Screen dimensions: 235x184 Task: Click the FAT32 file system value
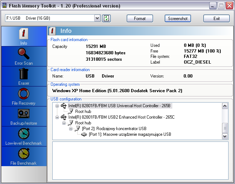191,56
